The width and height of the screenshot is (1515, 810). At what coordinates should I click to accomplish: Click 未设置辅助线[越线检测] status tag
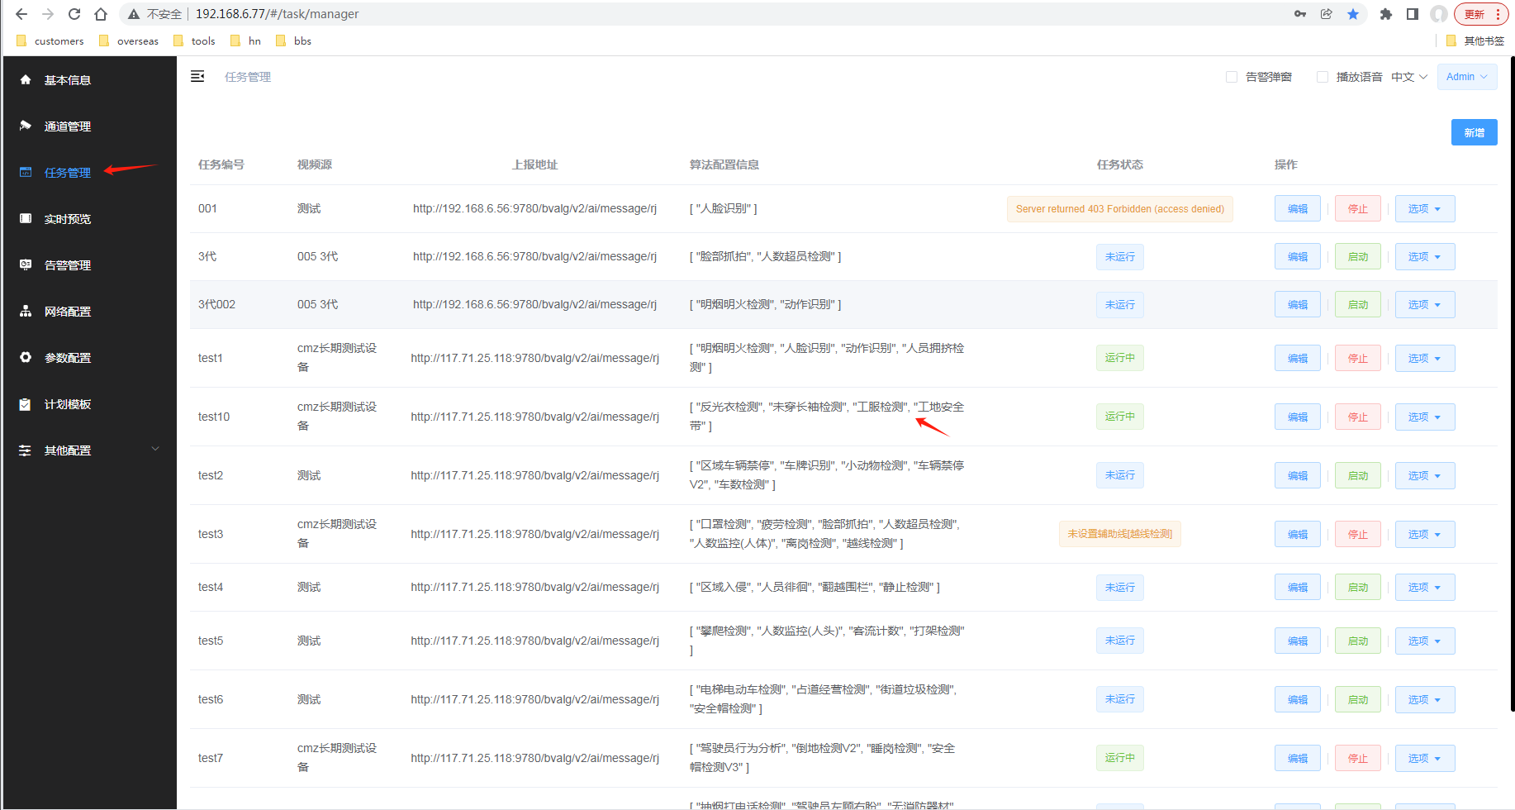(1120, 534)
